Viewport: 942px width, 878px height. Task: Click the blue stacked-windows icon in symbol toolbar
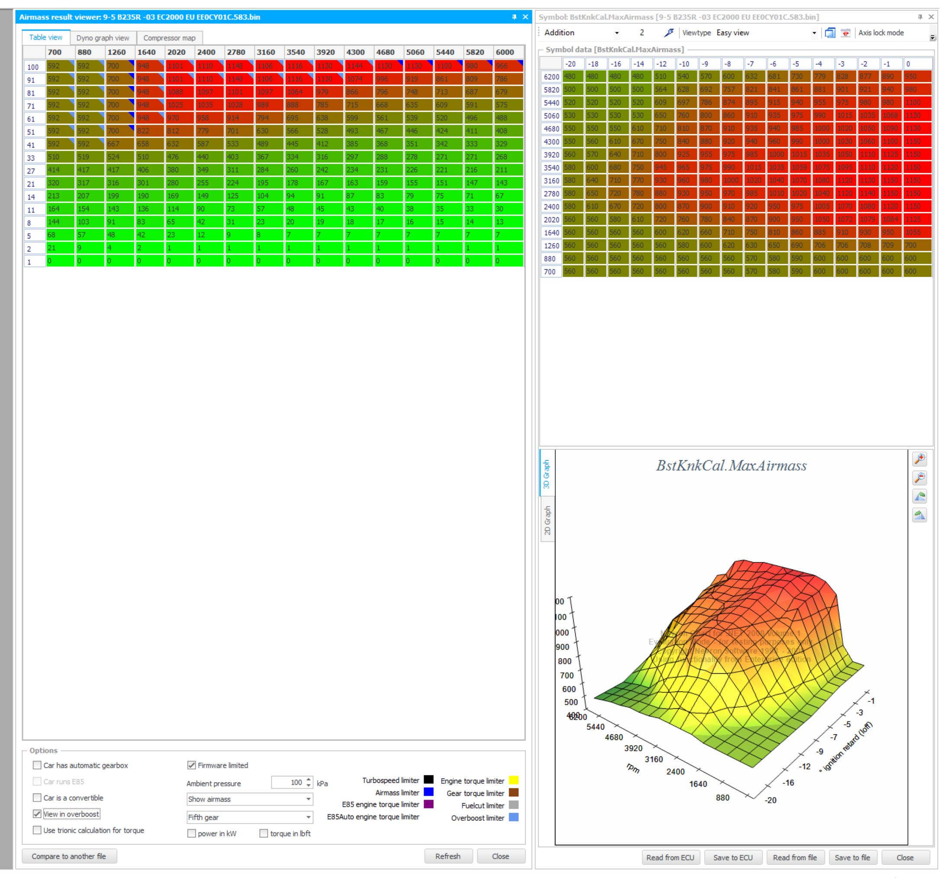click(x=830, y=33)
